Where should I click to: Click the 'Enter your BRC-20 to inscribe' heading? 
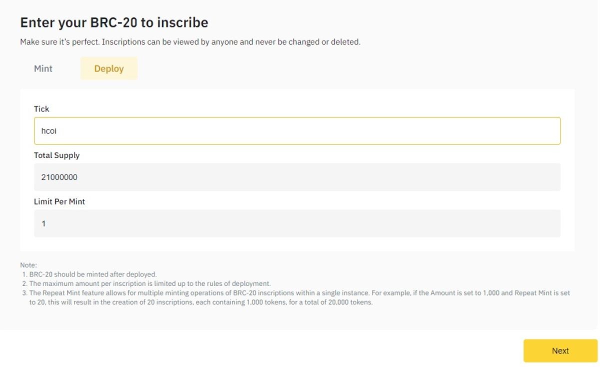pyautogui.click(x=114, y=22)
